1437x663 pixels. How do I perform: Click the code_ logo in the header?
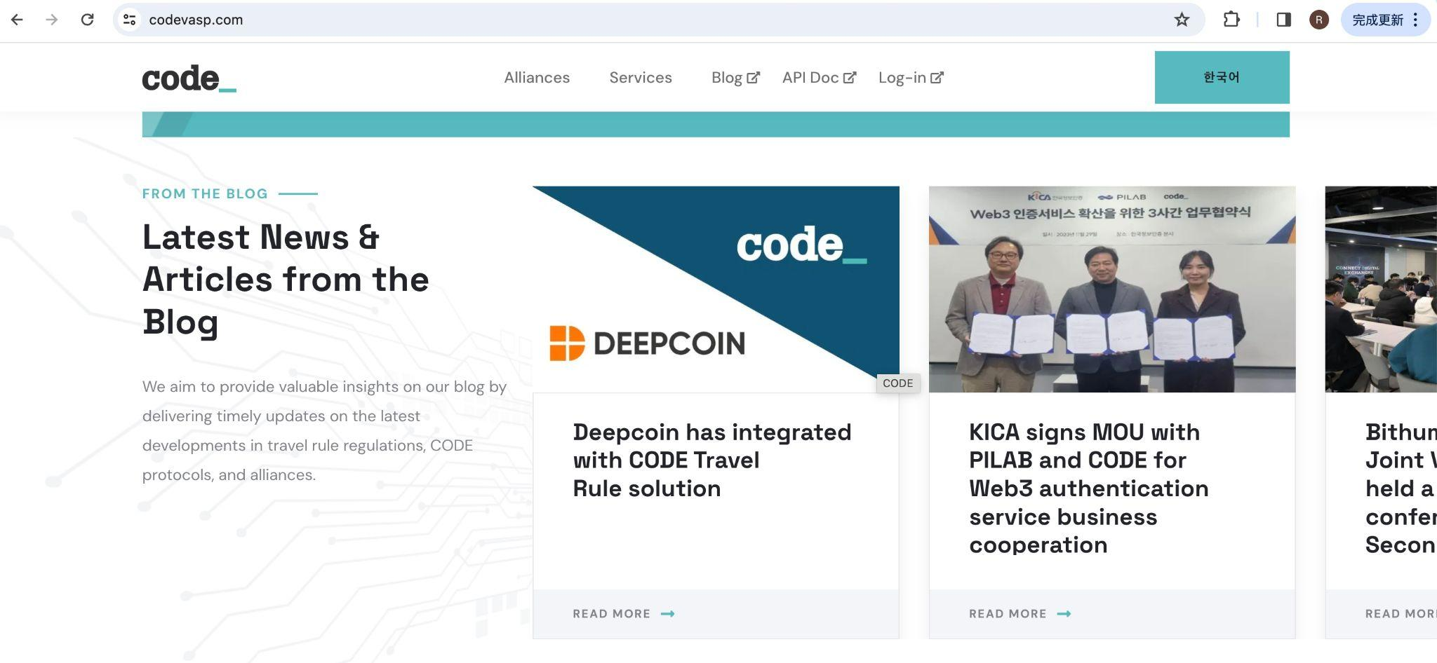tap(188, 78)
